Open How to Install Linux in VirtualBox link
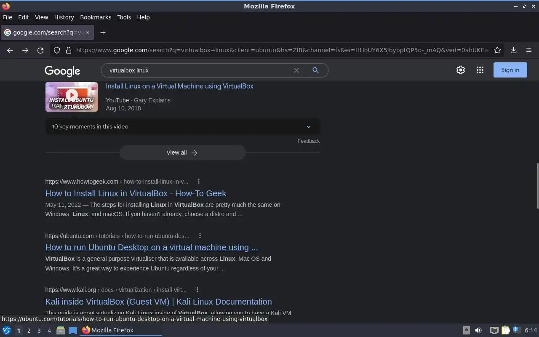This screenshot has width=539, height=337. click(136, 193)
